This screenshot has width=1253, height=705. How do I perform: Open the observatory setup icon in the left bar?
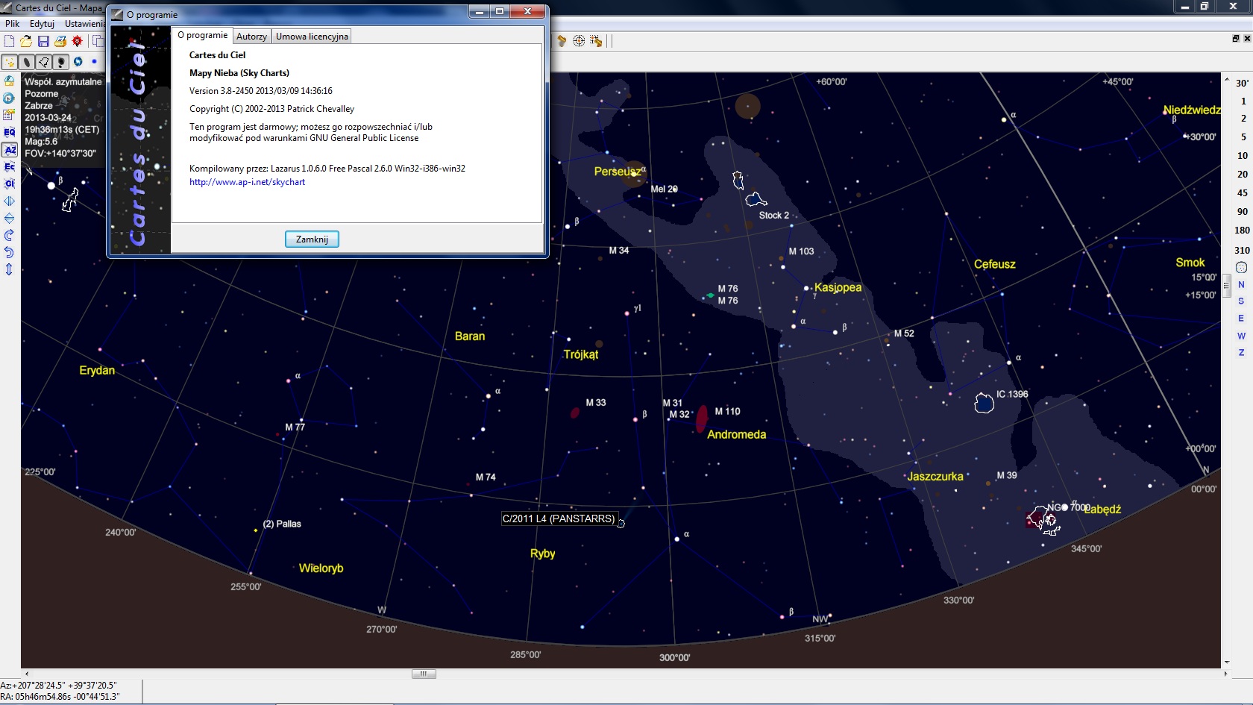point(9,81)
